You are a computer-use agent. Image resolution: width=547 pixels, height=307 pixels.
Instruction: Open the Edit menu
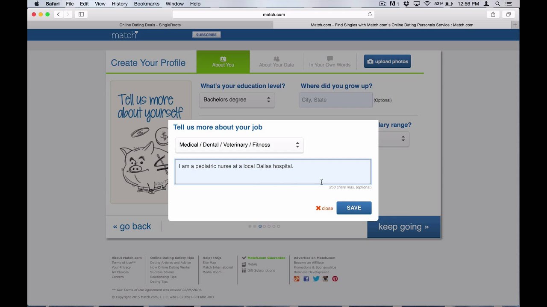[x=84, y=4]
